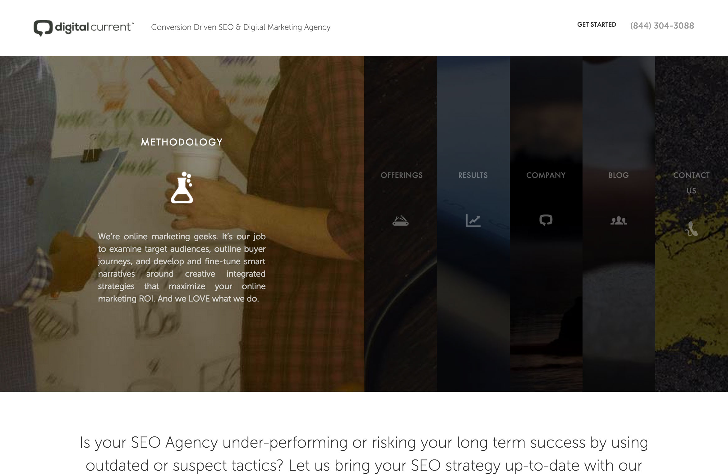This screenshot has width=728, height=475.
Task: Click the Digital Current speech bubble logo
Action: click(x=43, y=28)
